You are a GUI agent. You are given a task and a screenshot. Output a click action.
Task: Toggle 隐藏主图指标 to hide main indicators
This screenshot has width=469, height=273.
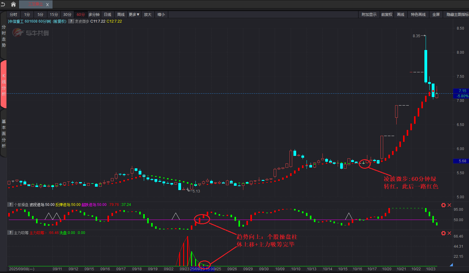tap(457, 15)
